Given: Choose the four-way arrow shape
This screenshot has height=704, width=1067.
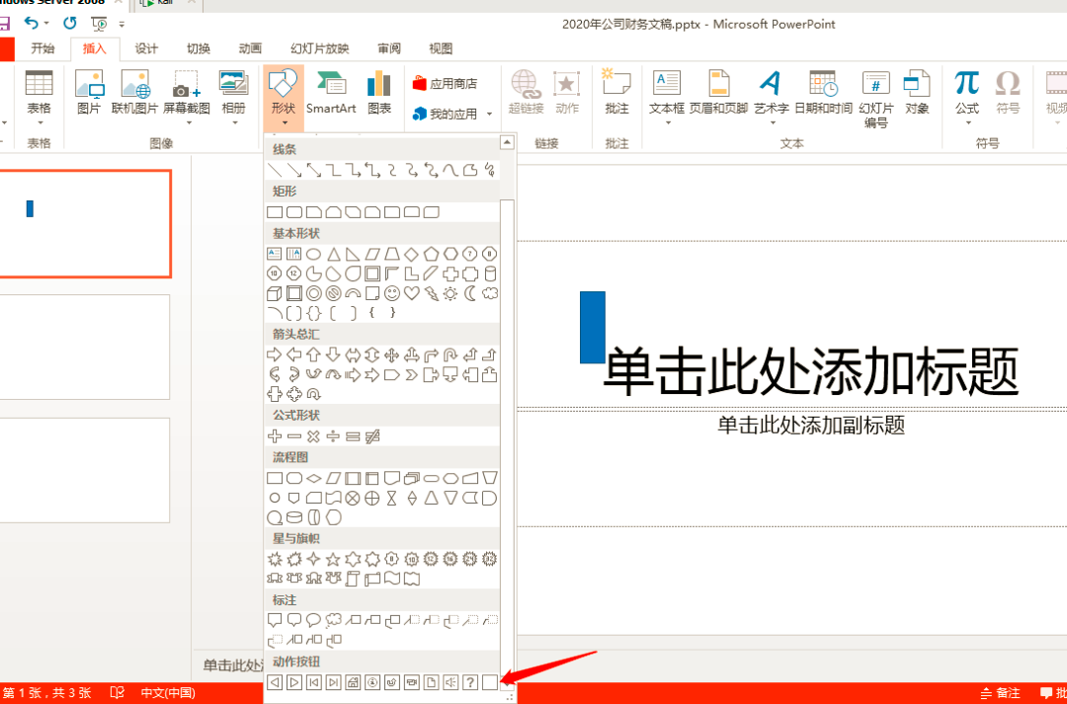Looking at the screenshot, I should point(391,354).
